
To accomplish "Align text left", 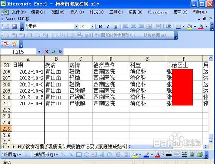I will click(126, 26).
